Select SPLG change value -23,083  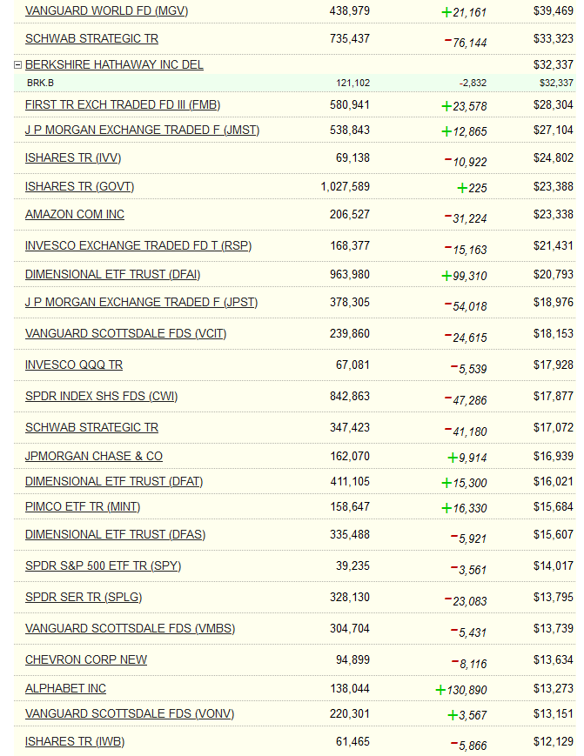tap(466, 601)
